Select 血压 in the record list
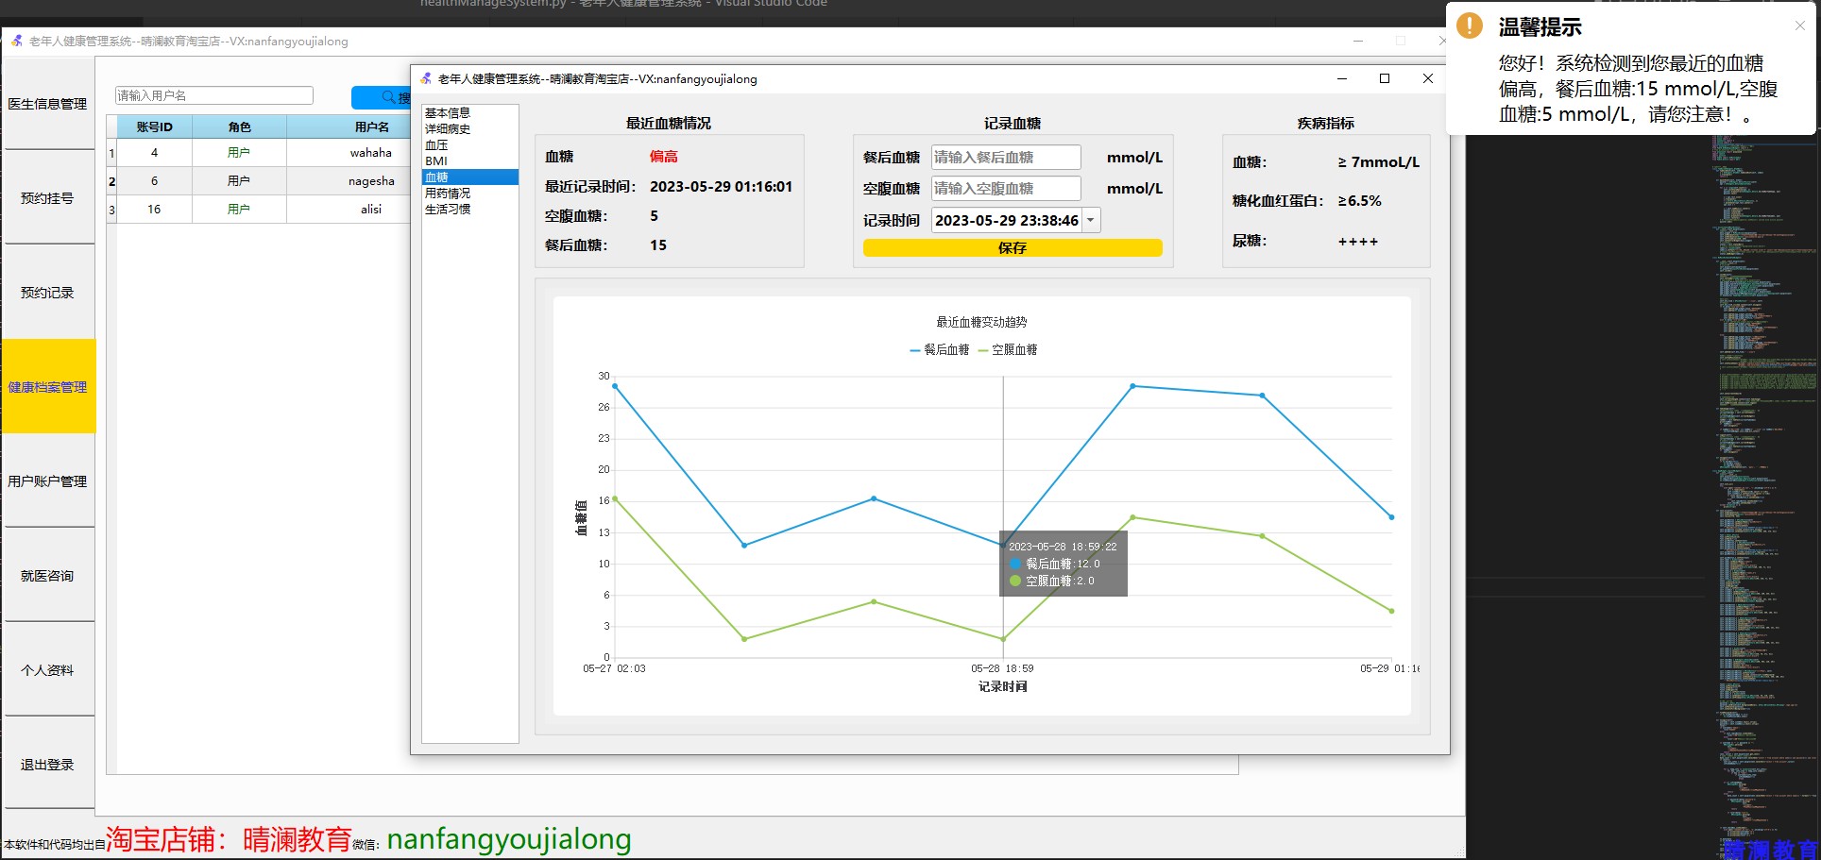 click(469, 144)
